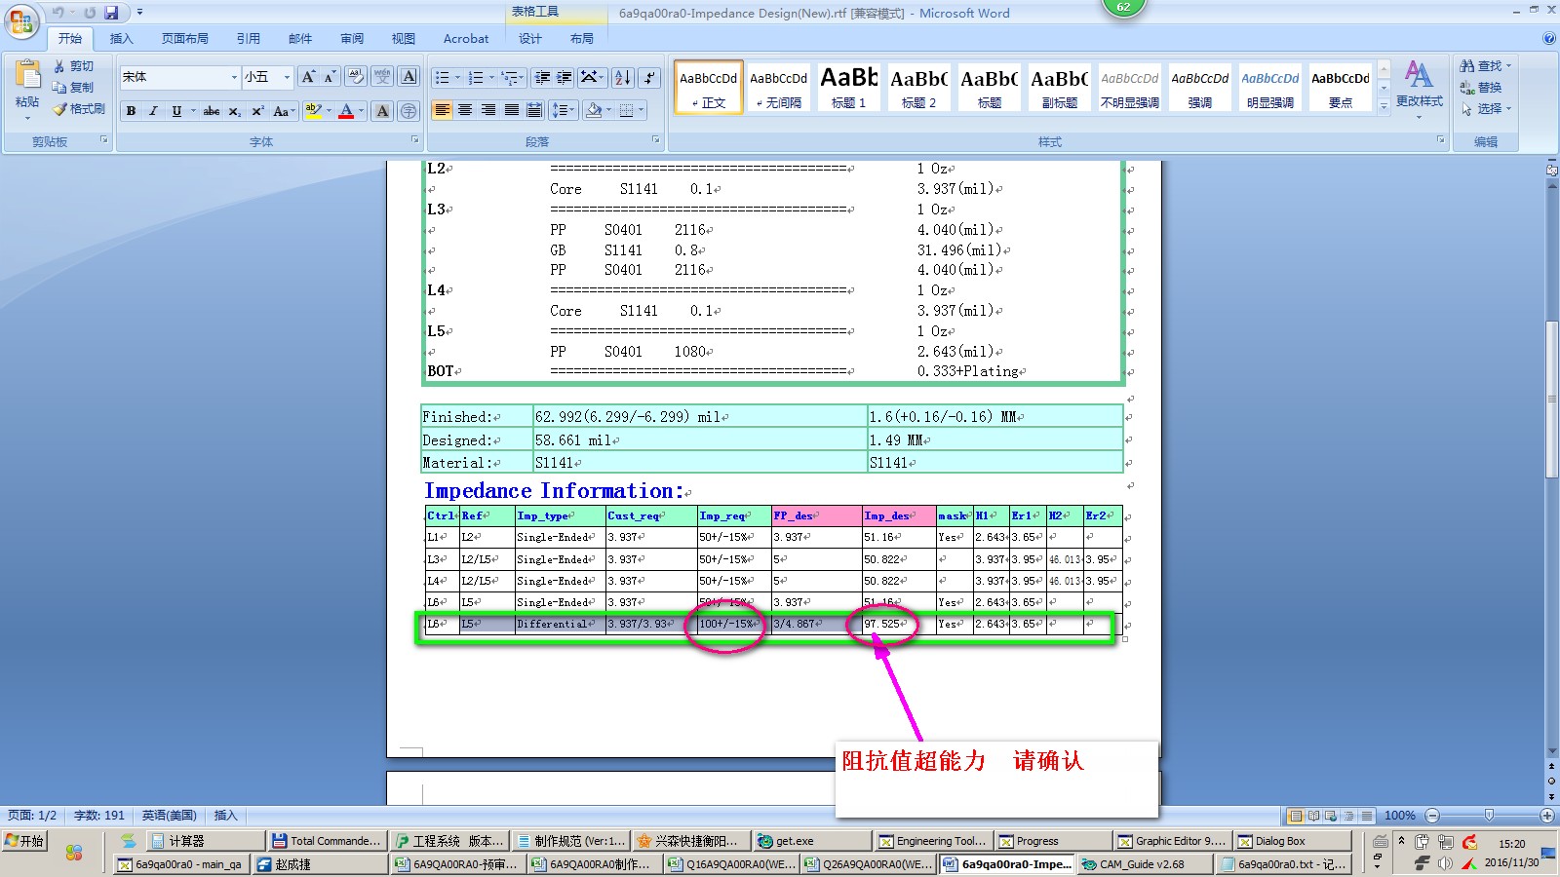Switch to Print Layout view in status bar

coord(1296,816)
